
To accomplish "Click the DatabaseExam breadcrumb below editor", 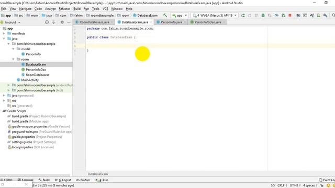I will point(98,174).
